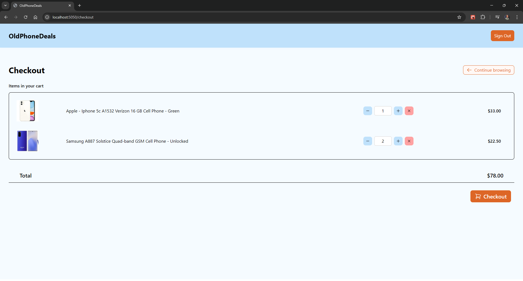The image size is (523, 281).
Task: Increase iPhone 5c quantity with plus button
Action: (398, 111)
